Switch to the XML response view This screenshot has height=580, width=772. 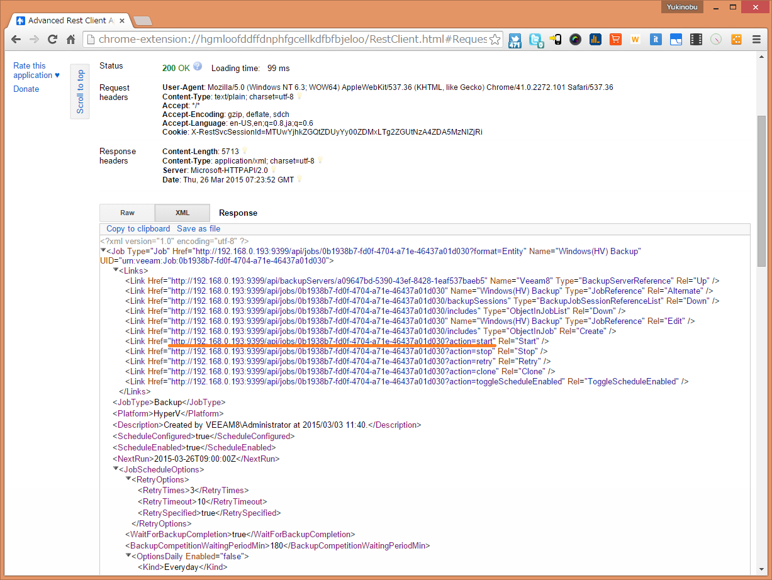[182, 213]
